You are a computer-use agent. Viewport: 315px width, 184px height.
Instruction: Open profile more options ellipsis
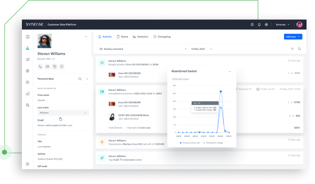[86, 36]
